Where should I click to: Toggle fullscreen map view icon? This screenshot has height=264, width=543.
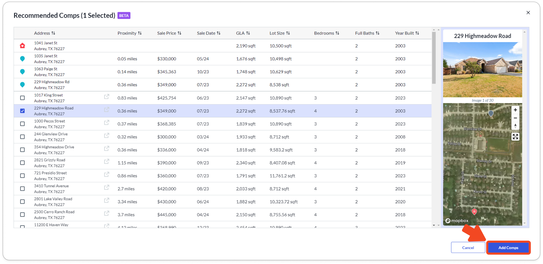515,137
